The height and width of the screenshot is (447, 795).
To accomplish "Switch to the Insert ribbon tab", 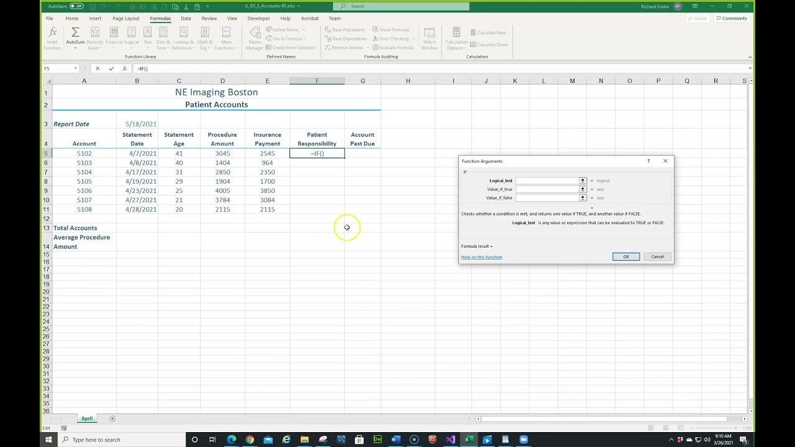I will 95,19.
